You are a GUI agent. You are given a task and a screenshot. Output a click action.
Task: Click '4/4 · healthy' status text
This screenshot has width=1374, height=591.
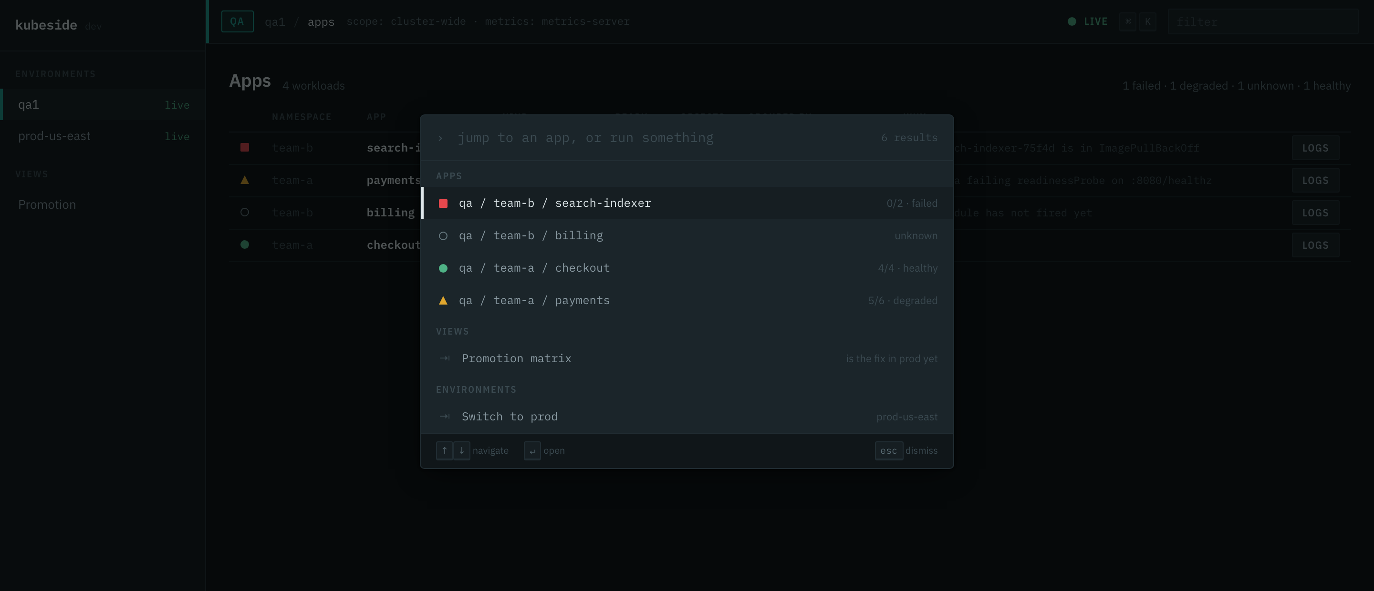[907, 268]
